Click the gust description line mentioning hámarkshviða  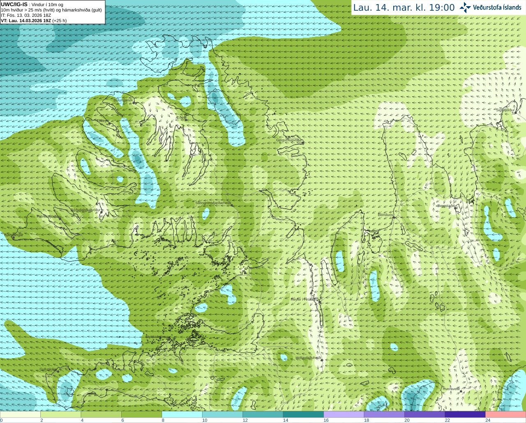click(51, 10)
